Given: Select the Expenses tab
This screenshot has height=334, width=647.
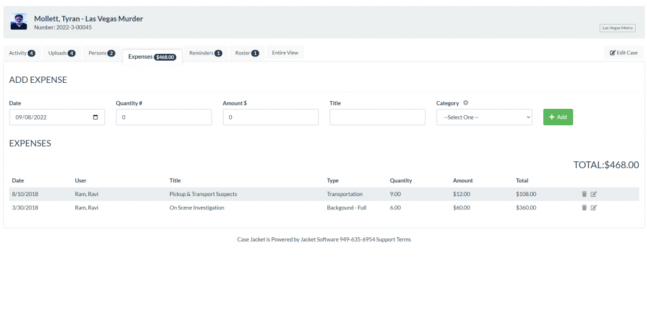Looking at the screenshot, I should click(x=152, y=57).
